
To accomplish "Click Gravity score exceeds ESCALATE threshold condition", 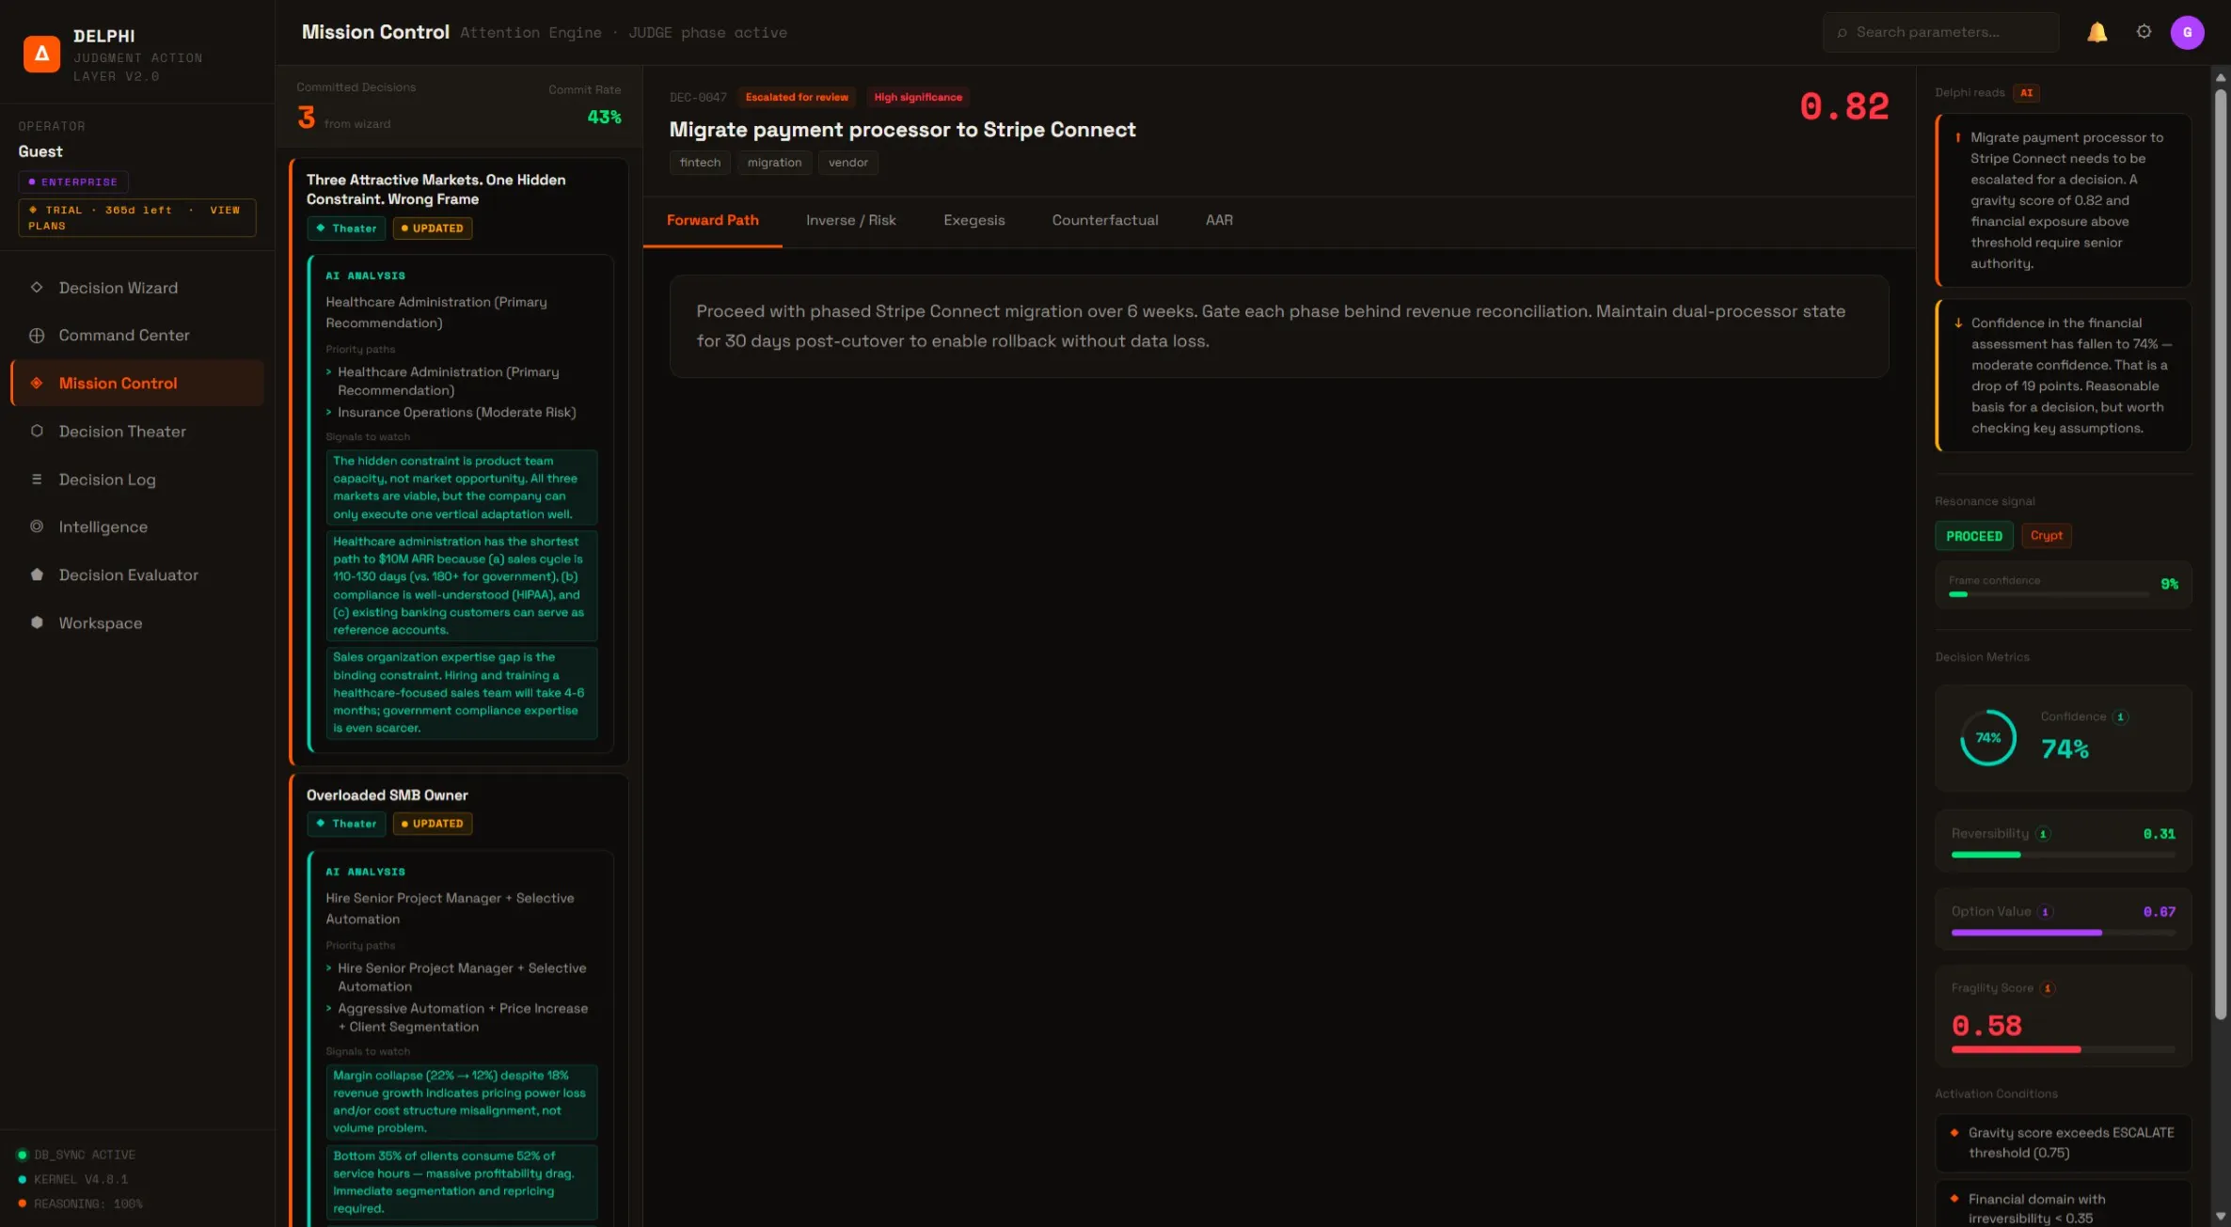I will tap(2063, 1142).
